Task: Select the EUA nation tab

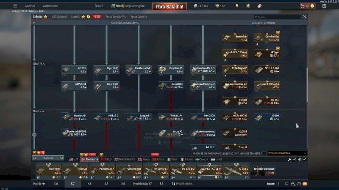Action: pyautogui.click(x=73, y=160)
